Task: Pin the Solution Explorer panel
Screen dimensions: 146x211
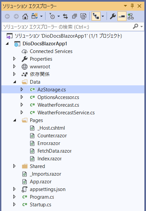Action: pos(132,6)
